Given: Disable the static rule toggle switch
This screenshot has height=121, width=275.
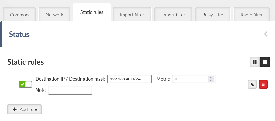Looking at the screenshot, I should (25, 84).
